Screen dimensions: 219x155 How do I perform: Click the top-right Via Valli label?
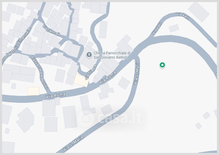click(183, 16)
